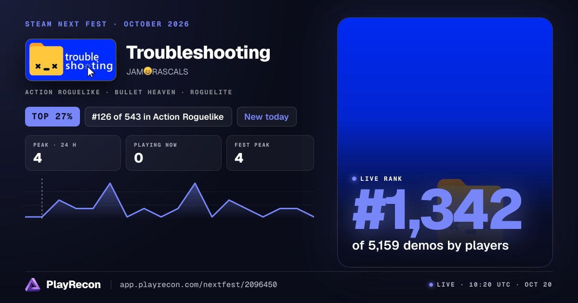578x303 pixels.
Task: Click the 10:20 UTC timestamp
Action: point(489,285)
